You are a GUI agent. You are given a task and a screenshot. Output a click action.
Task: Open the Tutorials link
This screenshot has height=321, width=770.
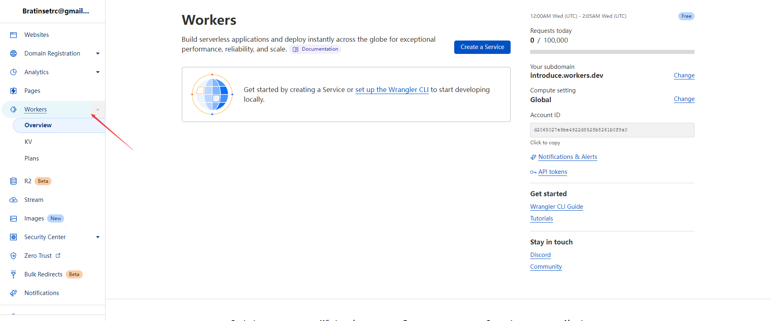[x=541, y=218]
